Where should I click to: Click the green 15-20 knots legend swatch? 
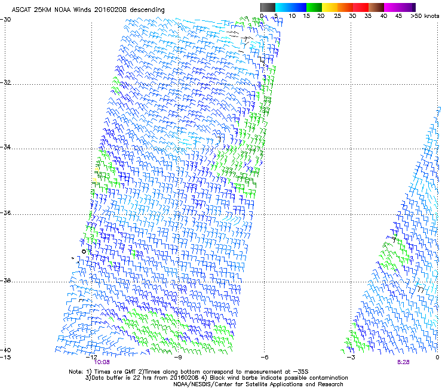pyautogui.click(x=314, y=7)
